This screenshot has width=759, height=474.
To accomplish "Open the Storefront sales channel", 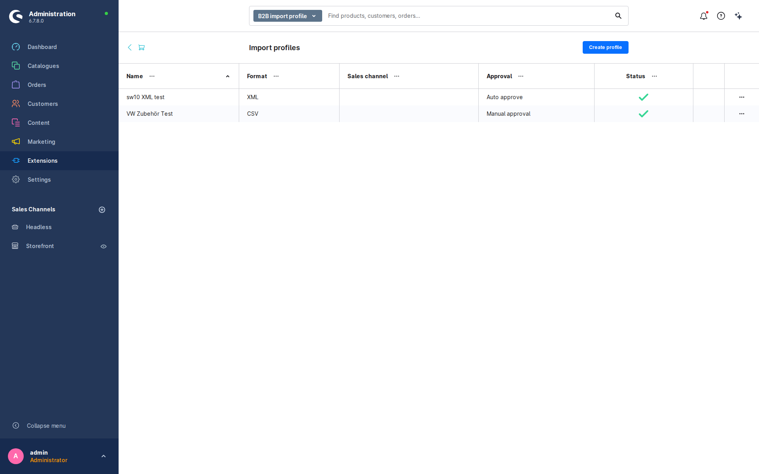I will click(x=40, y=246).
